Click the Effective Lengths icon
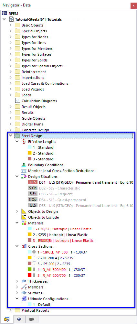Image resolution: width=137 pixels, height=324 pixels. point(24,142)
